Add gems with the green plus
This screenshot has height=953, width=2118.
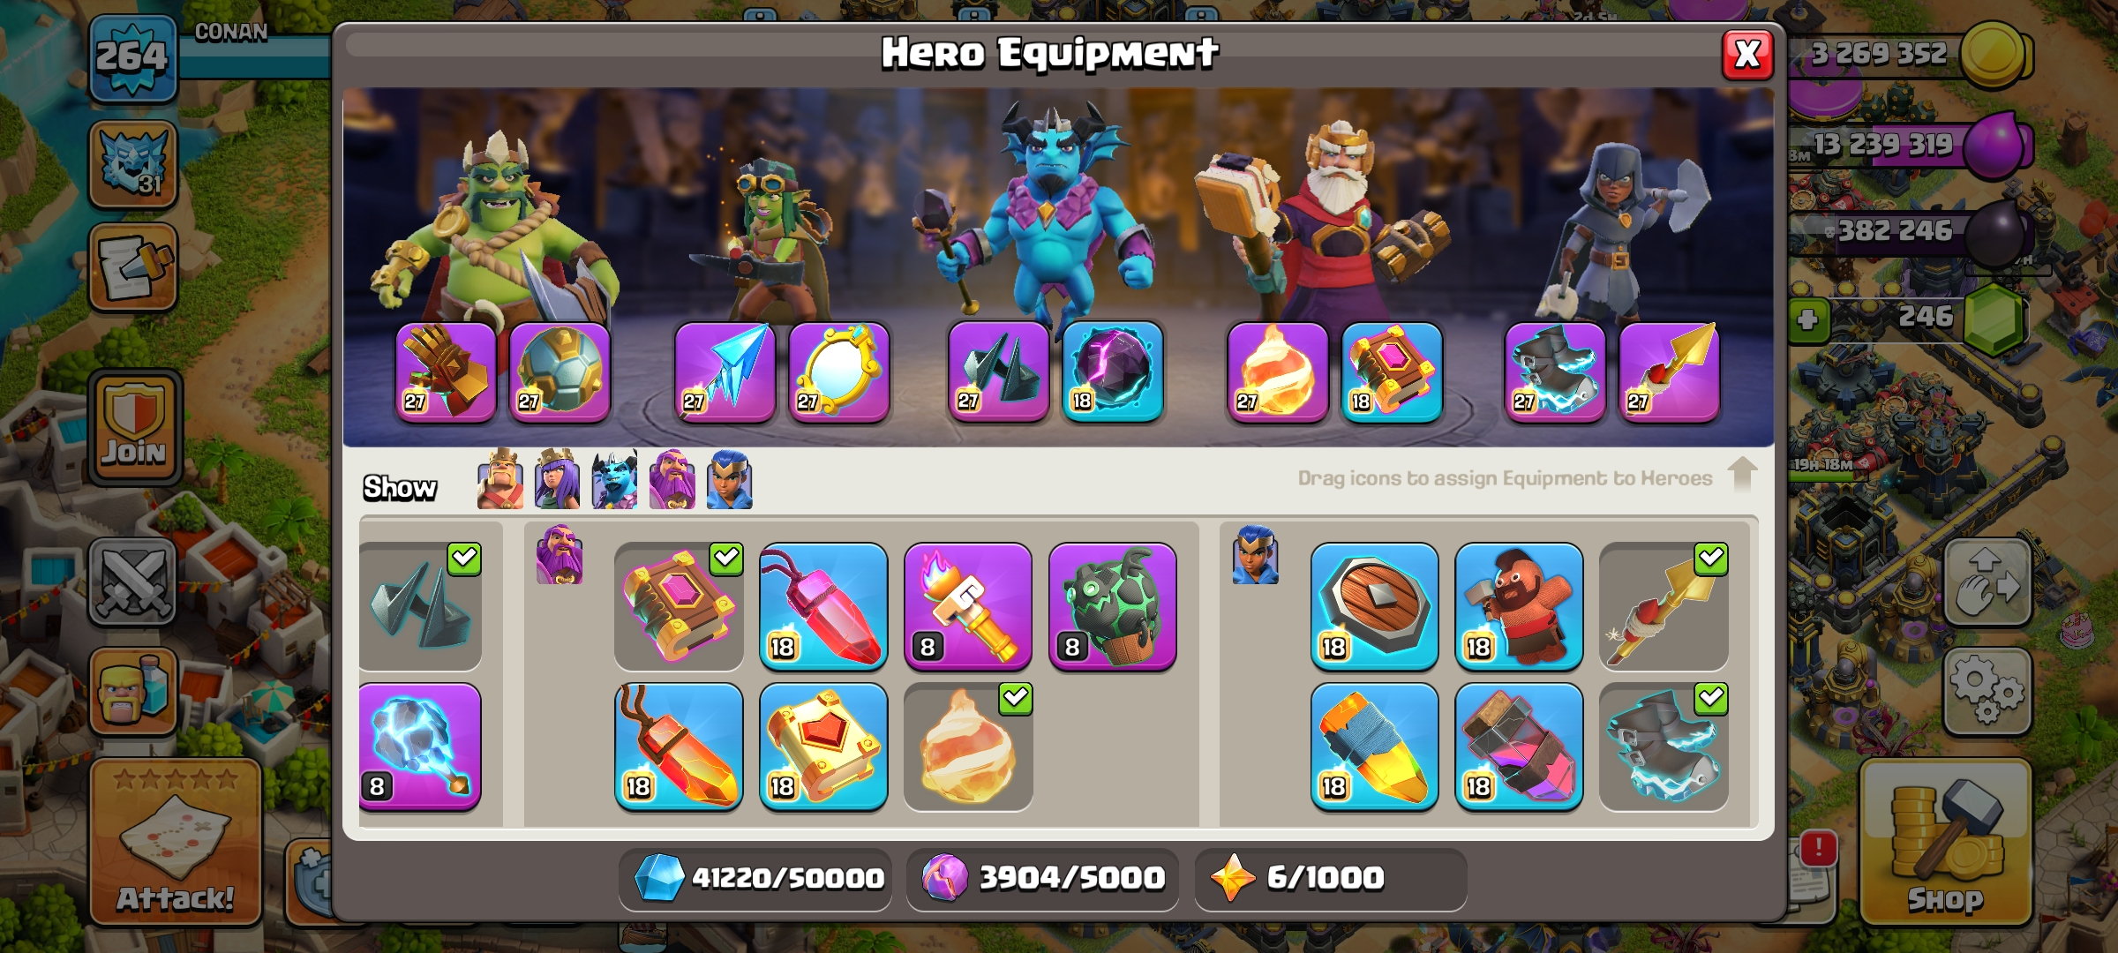(1807, 319)
